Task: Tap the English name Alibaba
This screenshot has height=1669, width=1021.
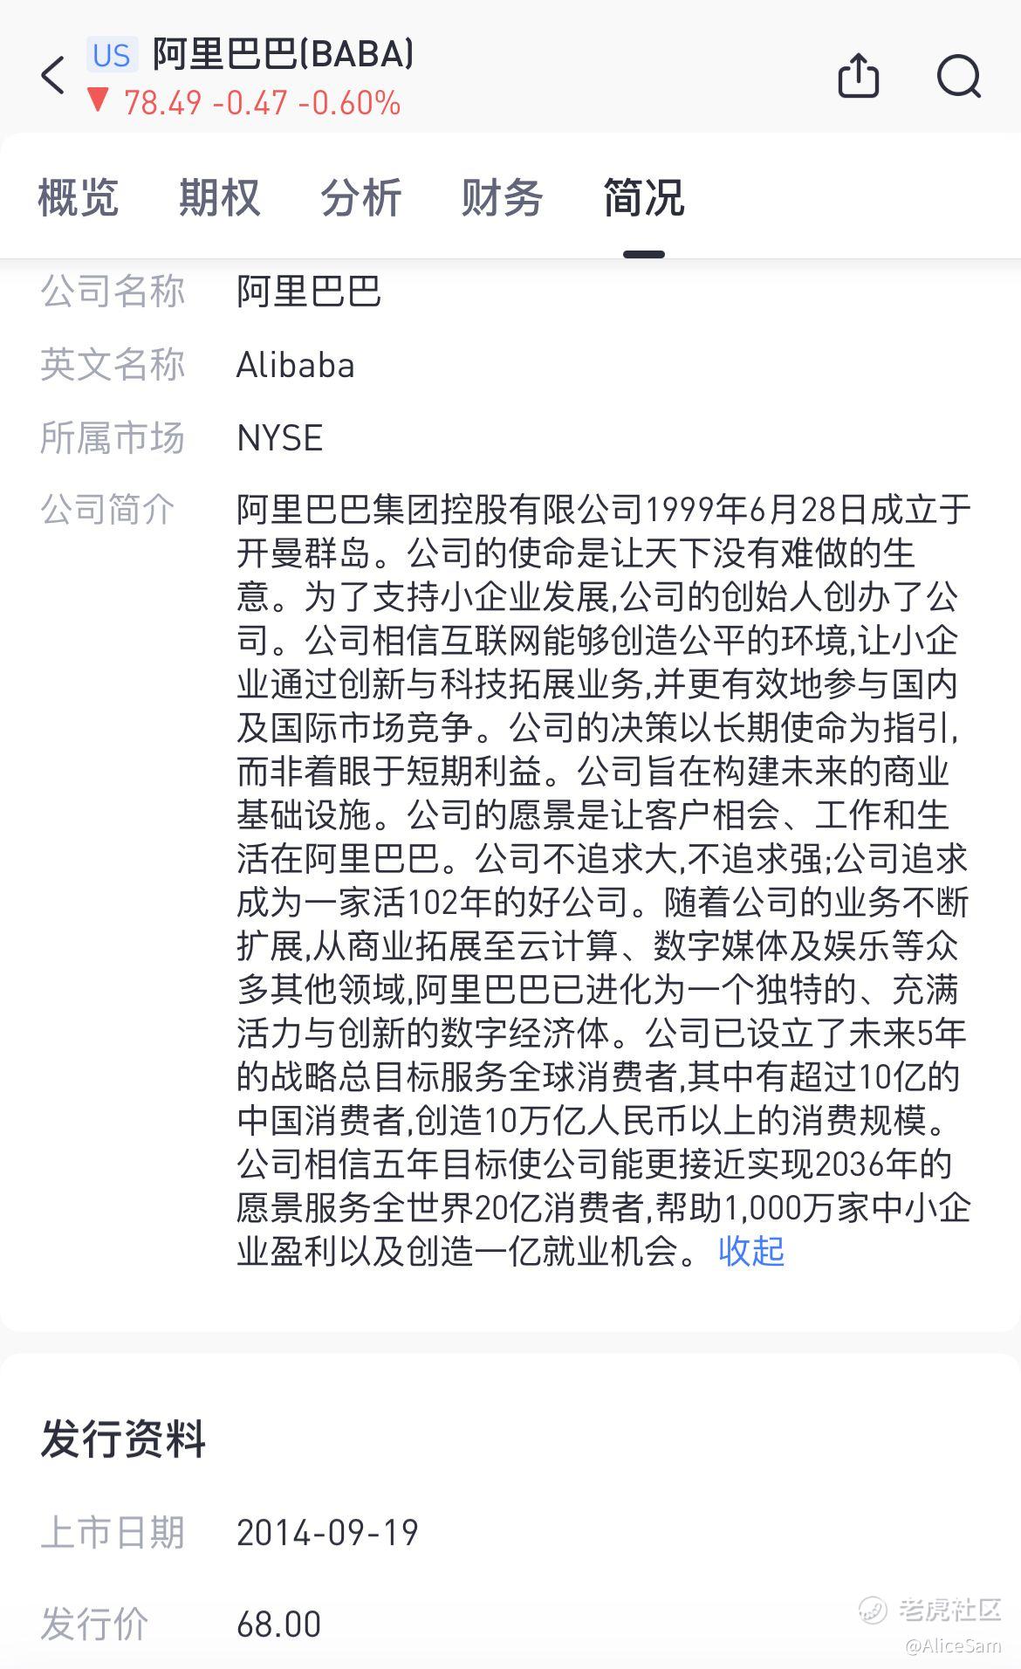Action: (295, 365)
